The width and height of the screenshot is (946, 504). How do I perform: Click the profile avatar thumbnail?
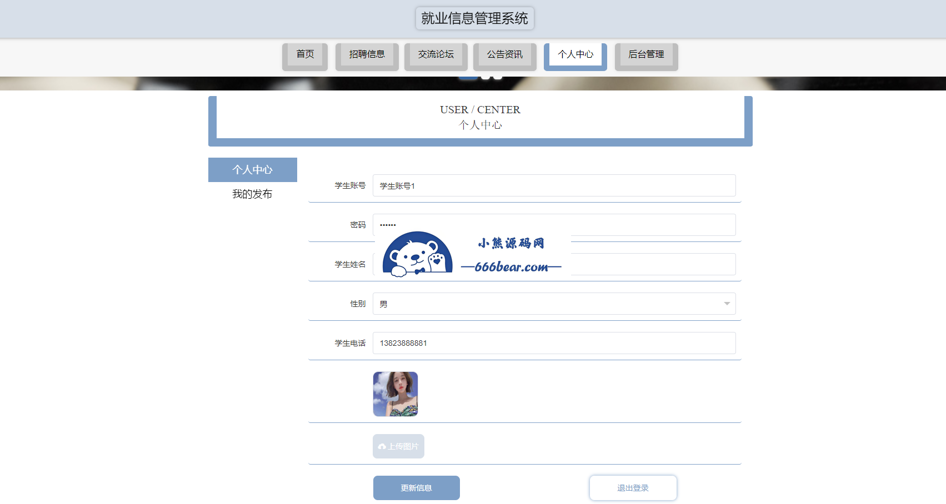[x=396, y=394]
